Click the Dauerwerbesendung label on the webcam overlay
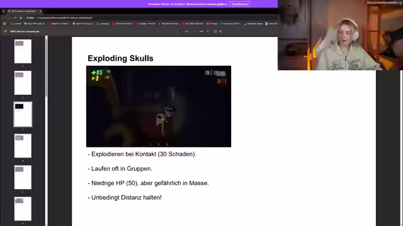The width and height of the screenshot is (403, 226). (x=385, y=3)
